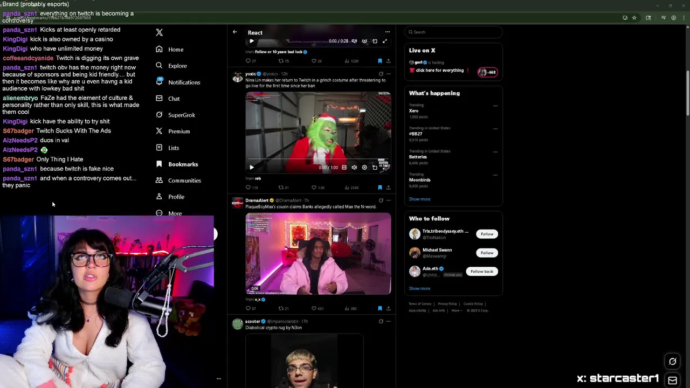Toggle captions on the Grinch video

coord(344,168)
